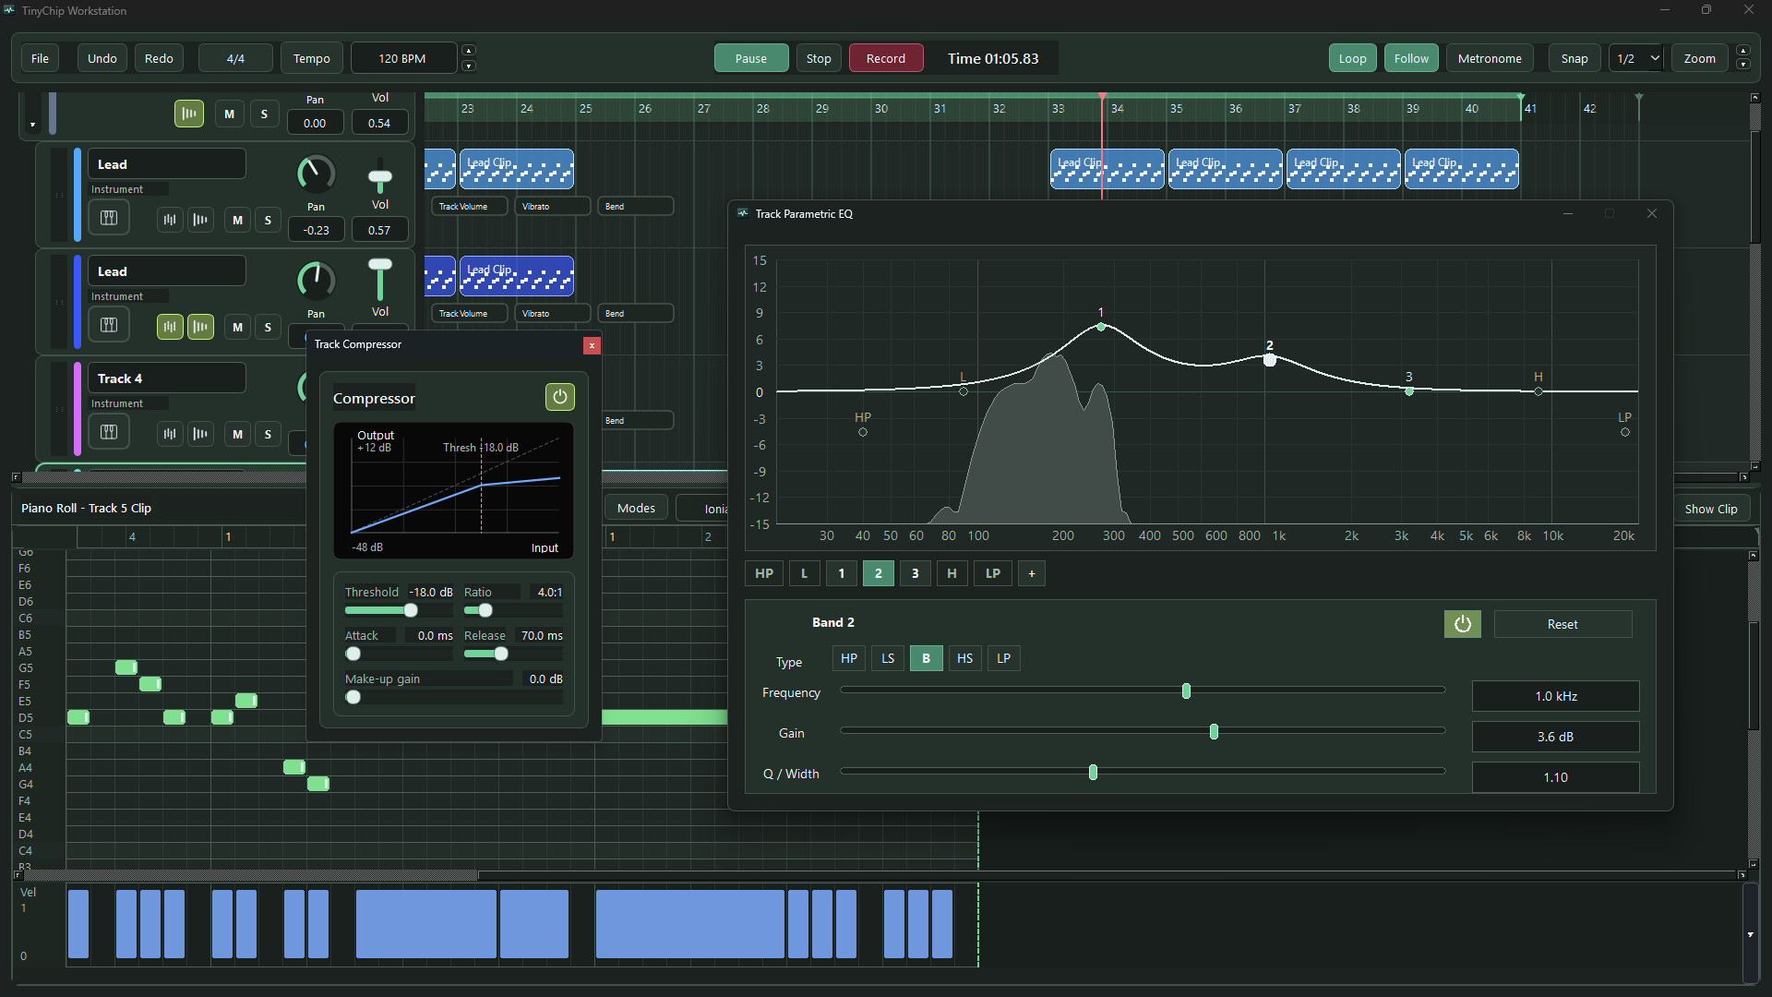Start recording with Record button
Screen dimensions: 1772x997
coord(885,58)
